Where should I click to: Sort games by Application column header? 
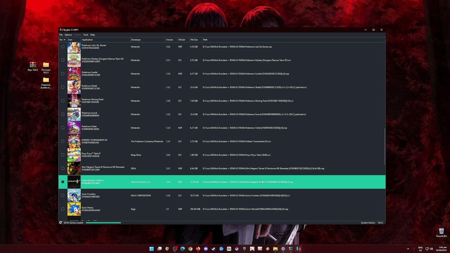[105, 40]
